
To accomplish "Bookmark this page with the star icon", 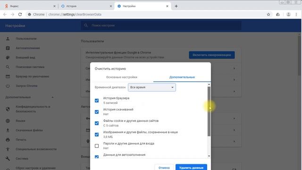I will (268, 15).
